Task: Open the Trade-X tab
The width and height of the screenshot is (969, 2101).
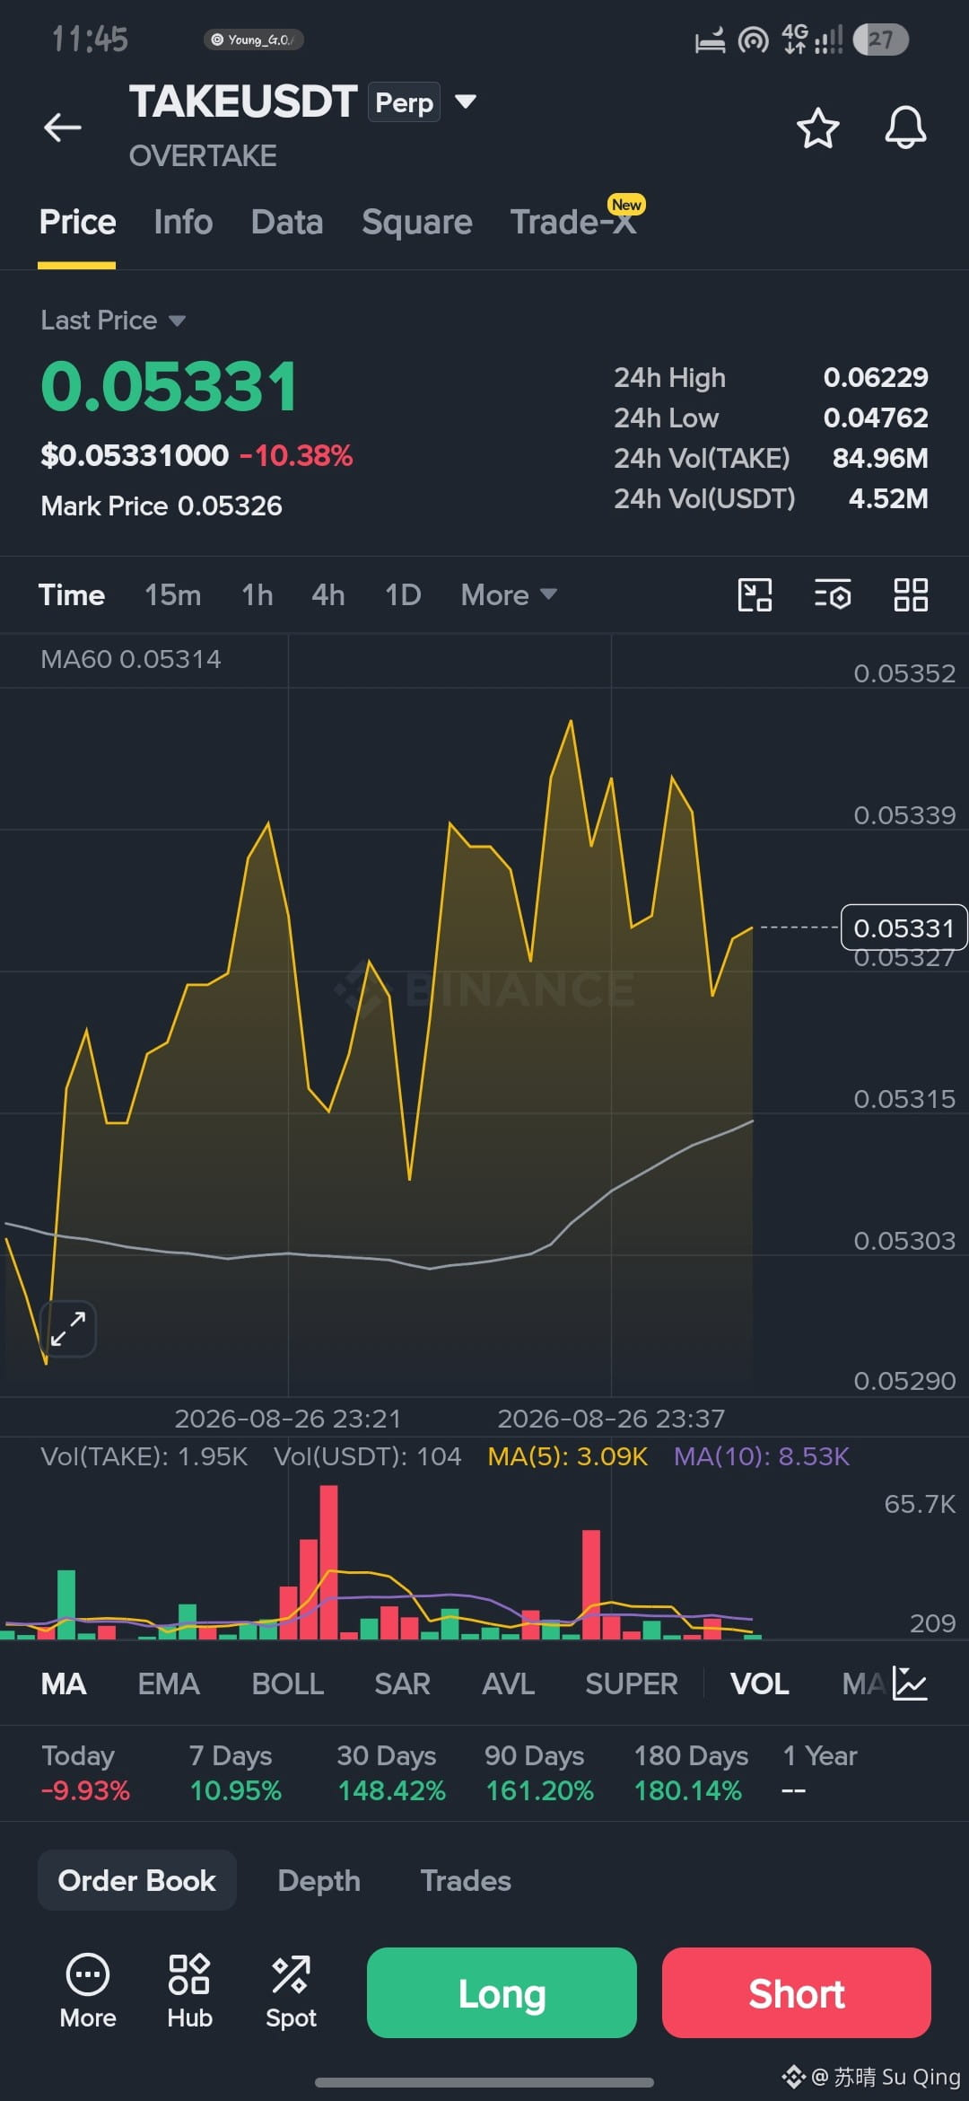Action: [574, 222]
